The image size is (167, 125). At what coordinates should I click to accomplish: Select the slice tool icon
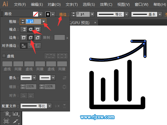(16, 121)
